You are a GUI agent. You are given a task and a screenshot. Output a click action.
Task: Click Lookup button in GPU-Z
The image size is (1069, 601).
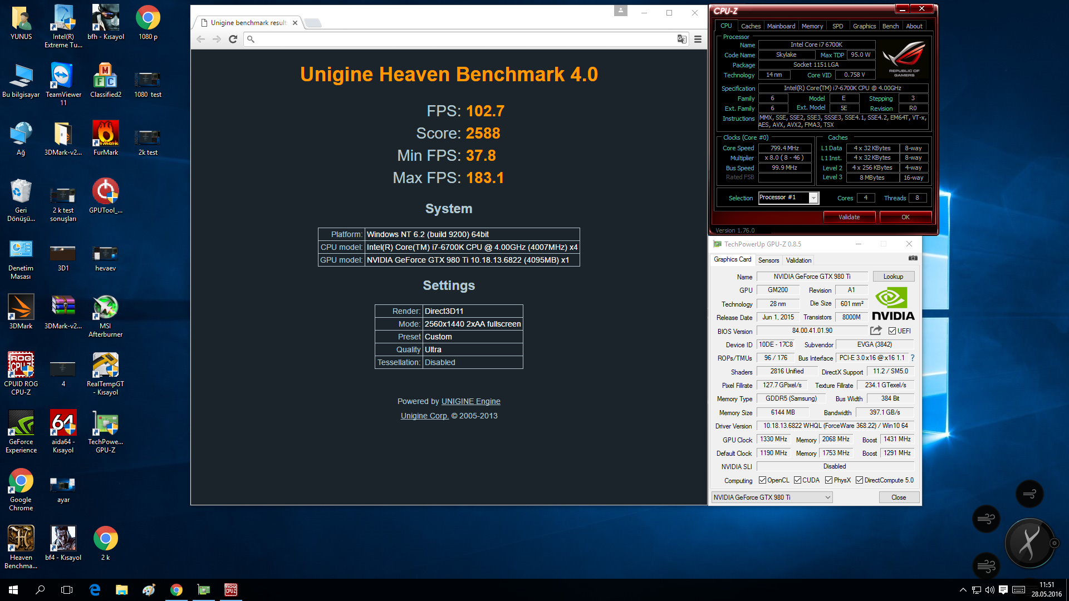(893, 277)
